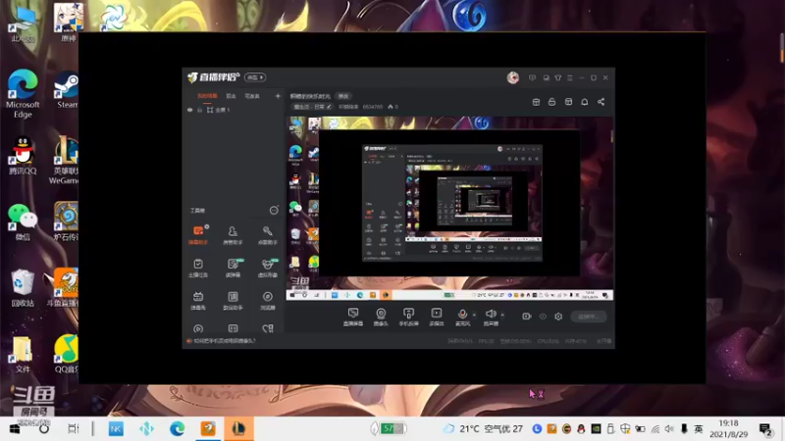Switch the input language indicator 英
The height and width of the screenshot is (441, 785).
(699, 429)
